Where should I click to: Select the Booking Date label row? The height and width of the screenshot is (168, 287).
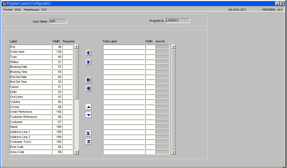pyautogui.click(x=31, y=67)
